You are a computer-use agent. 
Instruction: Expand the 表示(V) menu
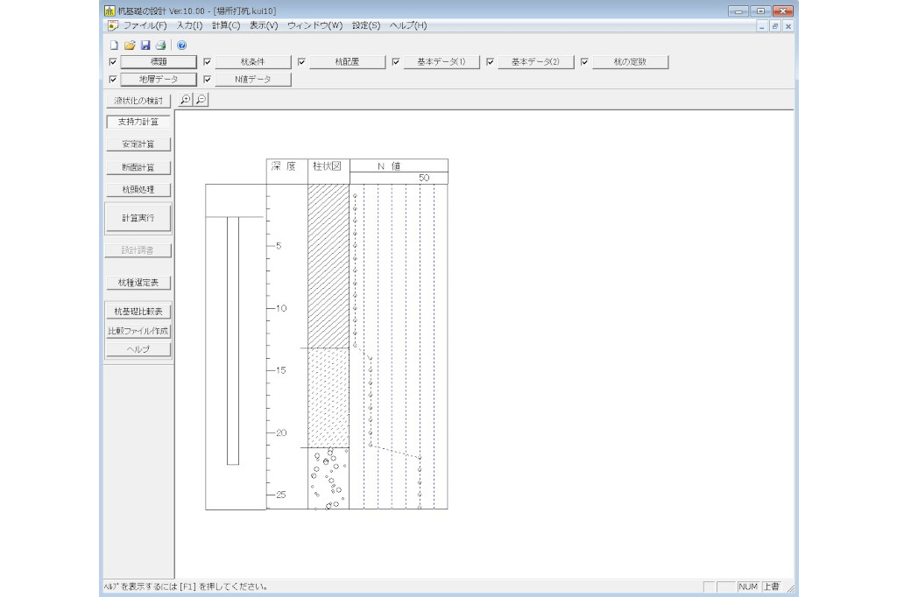click(264, 26)
